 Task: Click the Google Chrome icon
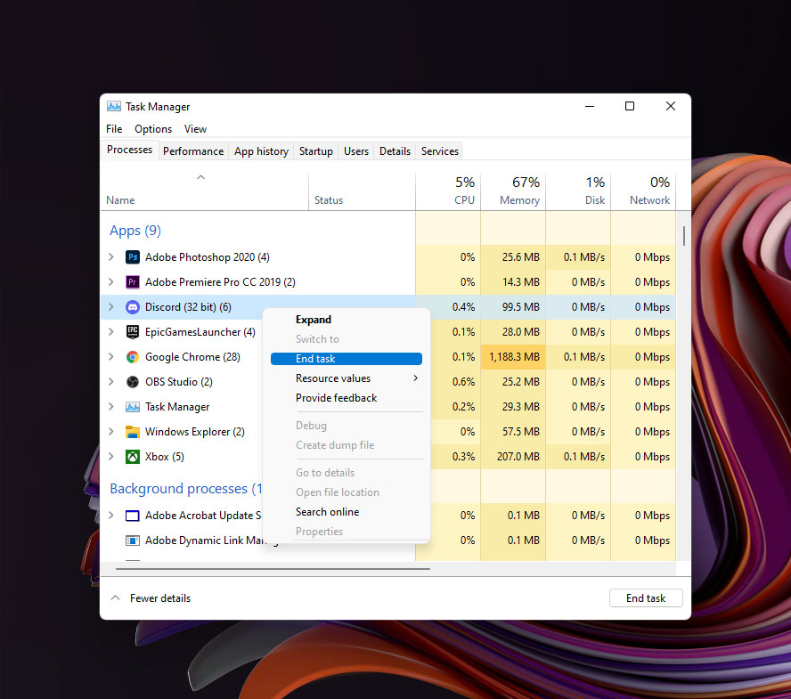pos(132,357)
